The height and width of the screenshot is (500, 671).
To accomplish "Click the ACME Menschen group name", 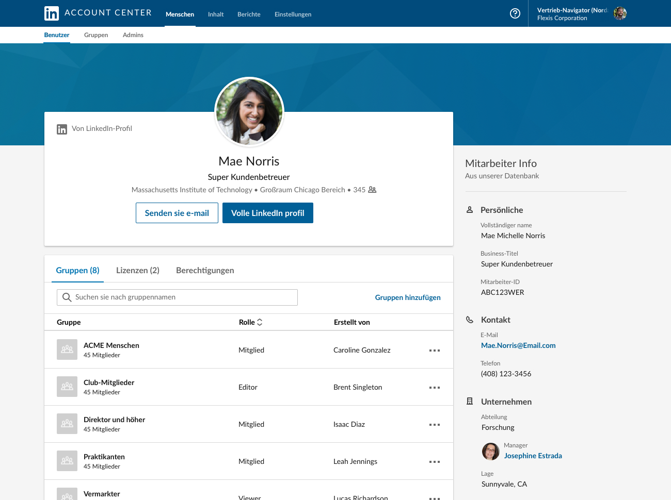I will point(111,345).
